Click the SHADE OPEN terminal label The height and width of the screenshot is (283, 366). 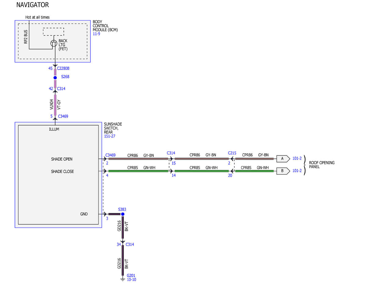62,159
